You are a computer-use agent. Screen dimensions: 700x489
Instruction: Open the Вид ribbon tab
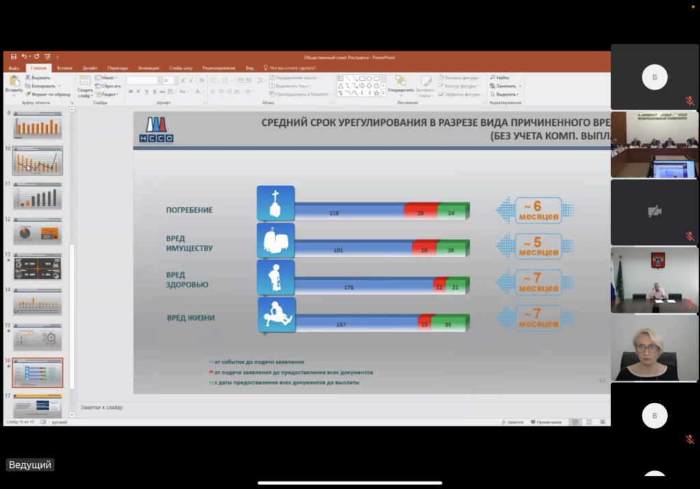tap(250, 68)
